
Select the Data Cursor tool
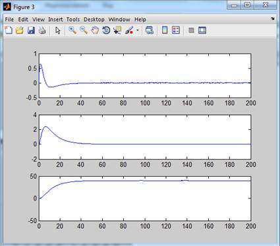[117, 30]
